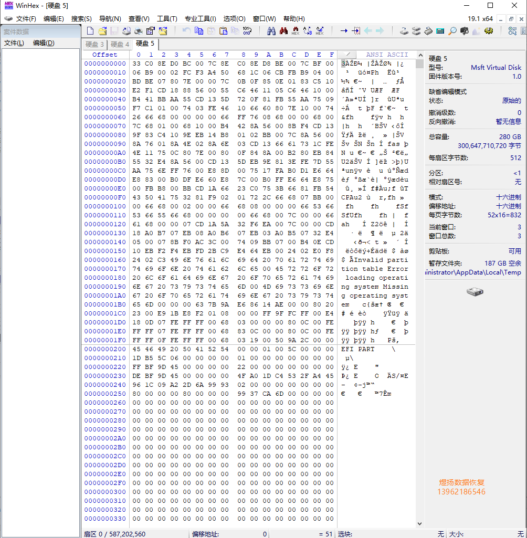Click the button left of ANSI ASCII header
Screen dimensions: 527x538
[x=347, y=55]
